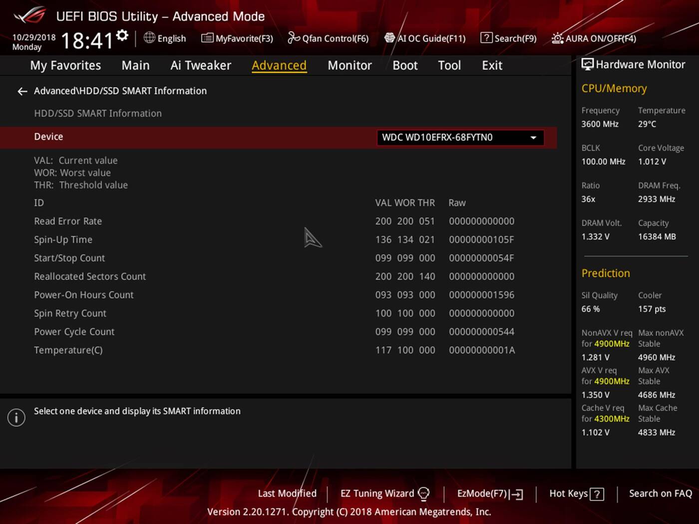Switch to the Ai Tweaker tab
This screenshot has width=699, height=524.
(200, 65)
